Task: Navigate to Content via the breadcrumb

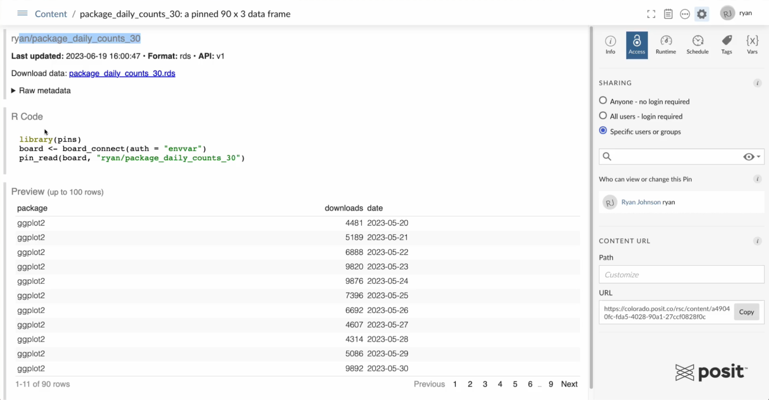Action: pos(50,13)
